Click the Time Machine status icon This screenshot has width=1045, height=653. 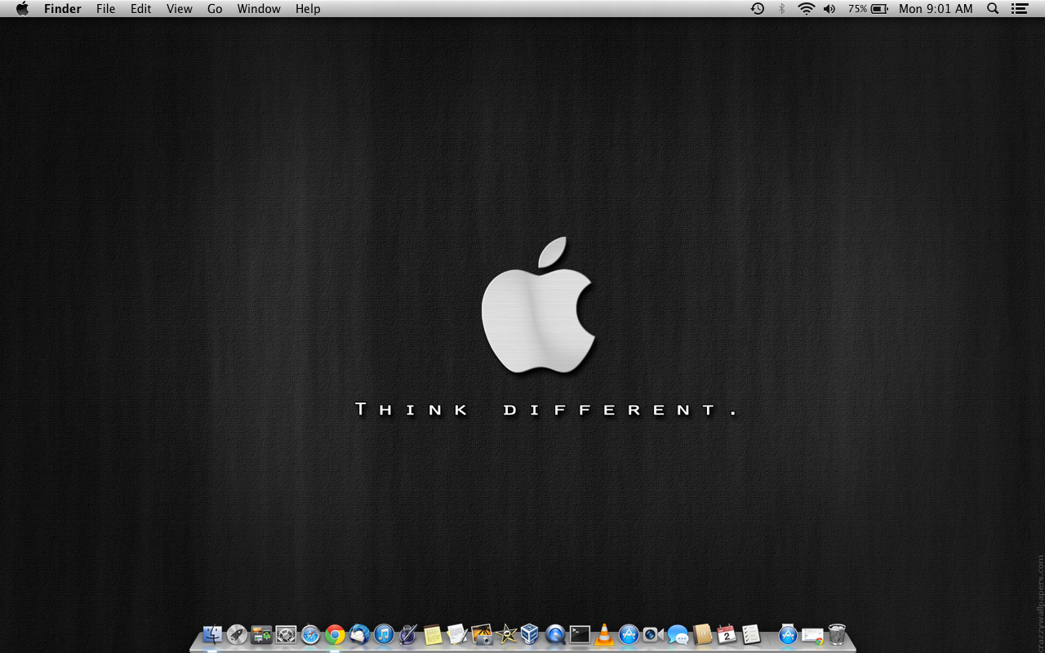pyautogui.click(x=758, y=9)
